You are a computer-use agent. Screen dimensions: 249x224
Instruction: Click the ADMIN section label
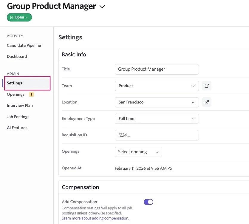[13, 74]
